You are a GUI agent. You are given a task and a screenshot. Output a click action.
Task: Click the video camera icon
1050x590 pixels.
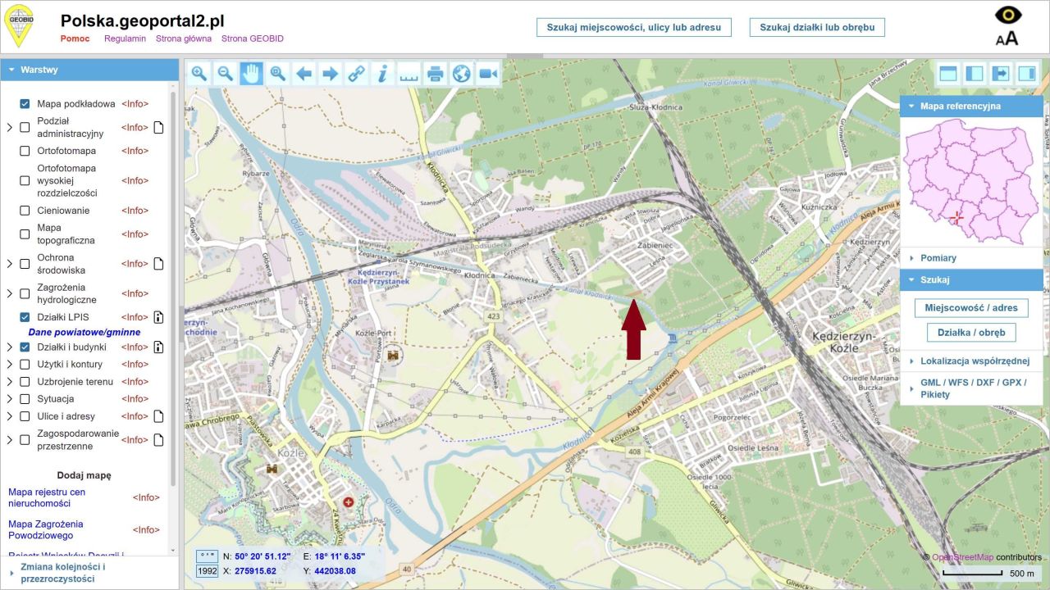(x=488, y=74)
